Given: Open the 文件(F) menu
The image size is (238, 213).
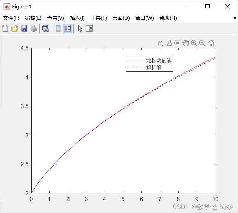Looking at the screenshot, I should click(11, 18).
